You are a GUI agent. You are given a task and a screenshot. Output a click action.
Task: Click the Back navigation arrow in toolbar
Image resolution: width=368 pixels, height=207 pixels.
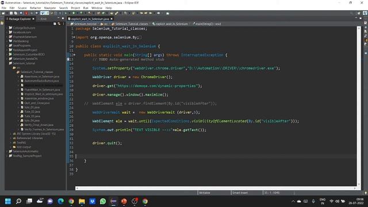click(151, 13)
